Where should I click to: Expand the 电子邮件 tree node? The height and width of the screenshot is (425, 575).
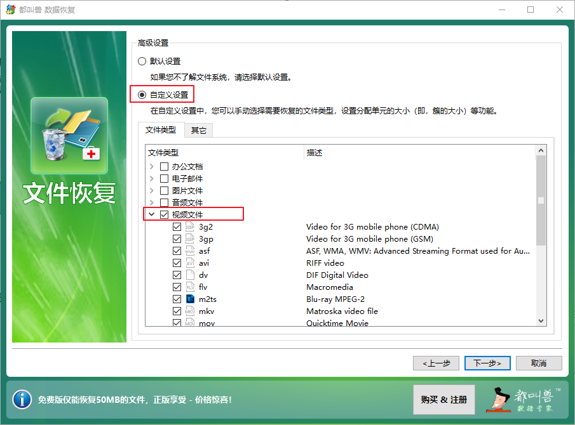(152, 179)
